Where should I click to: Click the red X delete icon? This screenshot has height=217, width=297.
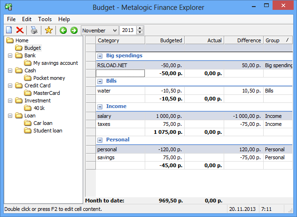20,30
